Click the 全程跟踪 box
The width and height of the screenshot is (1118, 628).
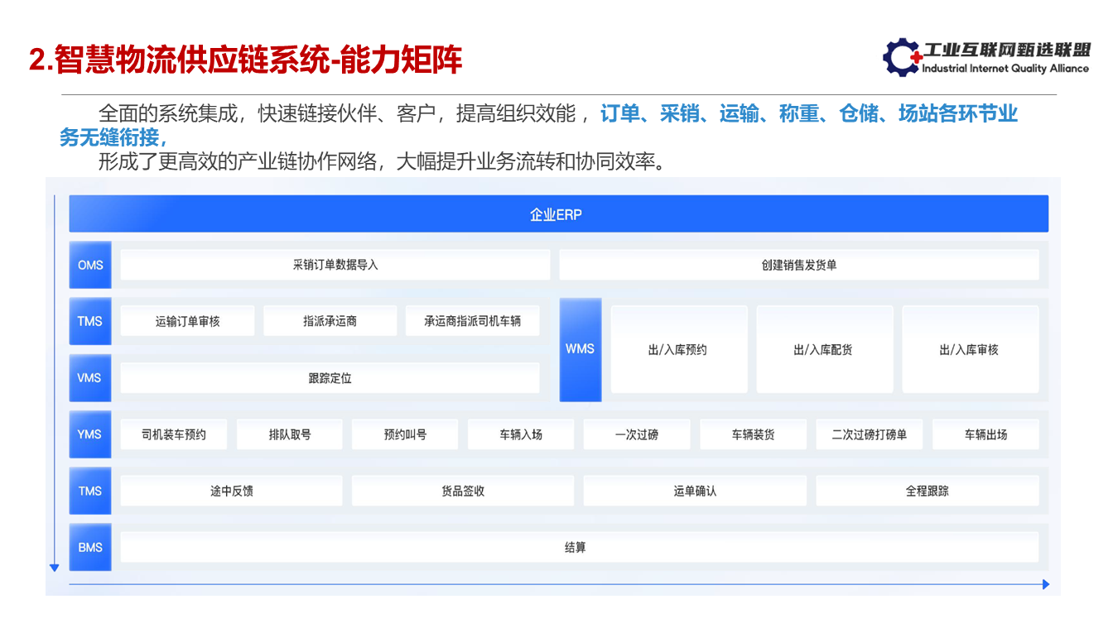coord(928,491)
